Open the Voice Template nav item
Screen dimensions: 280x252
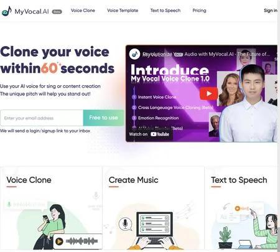click(123, 11)
